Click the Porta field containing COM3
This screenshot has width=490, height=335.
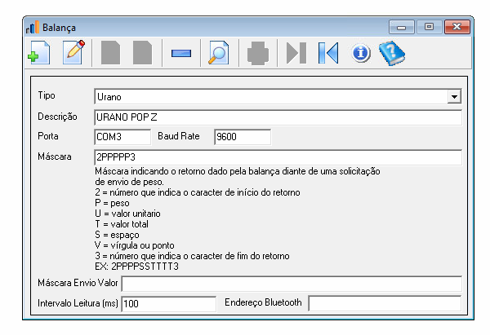pos(122,137)
